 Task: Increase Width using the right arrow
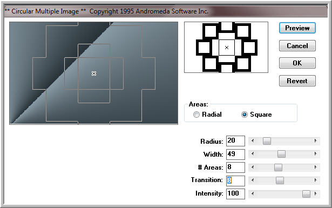tap(315, 154)
